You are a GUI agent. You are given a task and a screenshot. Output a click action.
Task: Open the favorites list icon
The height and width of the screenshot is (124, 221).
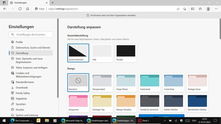point(200,9)
